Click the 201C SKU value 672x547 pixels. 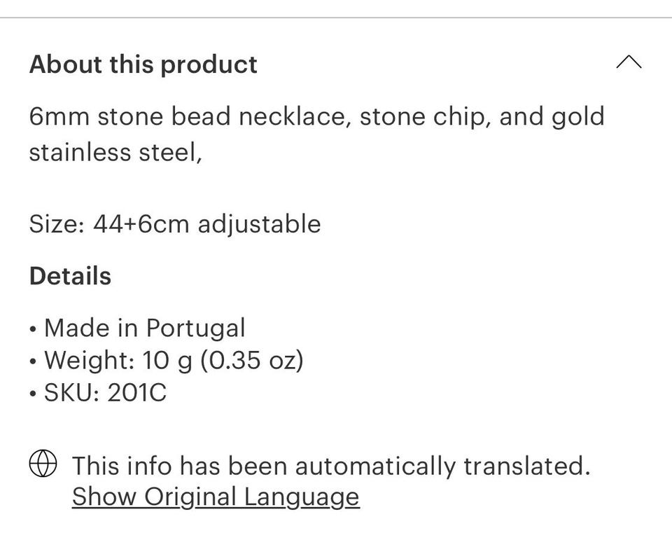coord(136,392)
